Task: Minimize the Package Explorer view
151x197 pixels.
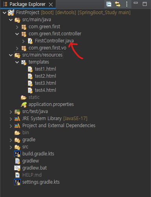Action: click(x=136, y=3)
